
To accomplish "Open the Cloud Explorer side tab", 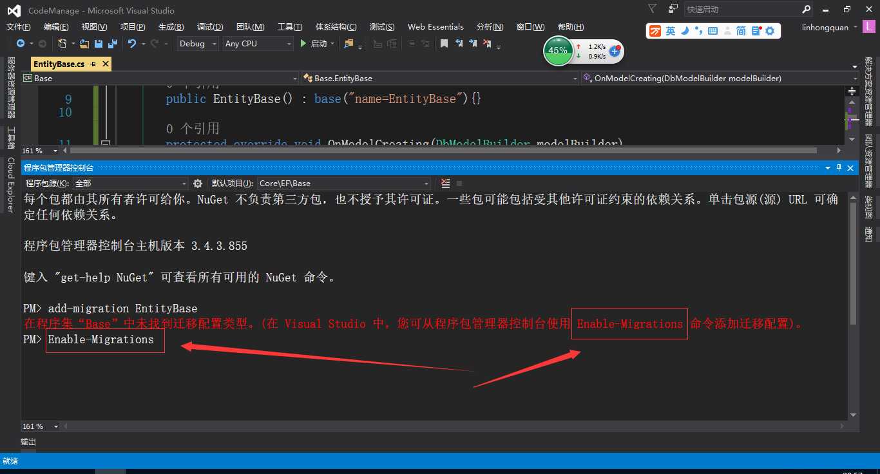I will 10,185.
